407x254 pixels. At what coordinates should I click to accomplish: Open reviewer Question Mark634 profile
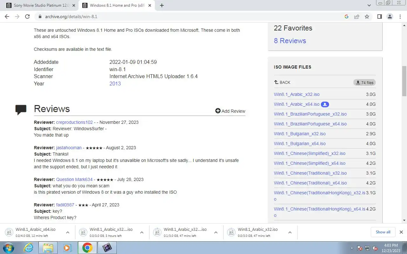(x=74, y=179)
